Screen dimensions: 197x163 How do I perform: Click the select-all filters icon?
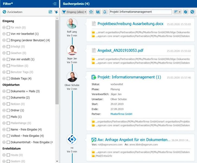[50, 12]
